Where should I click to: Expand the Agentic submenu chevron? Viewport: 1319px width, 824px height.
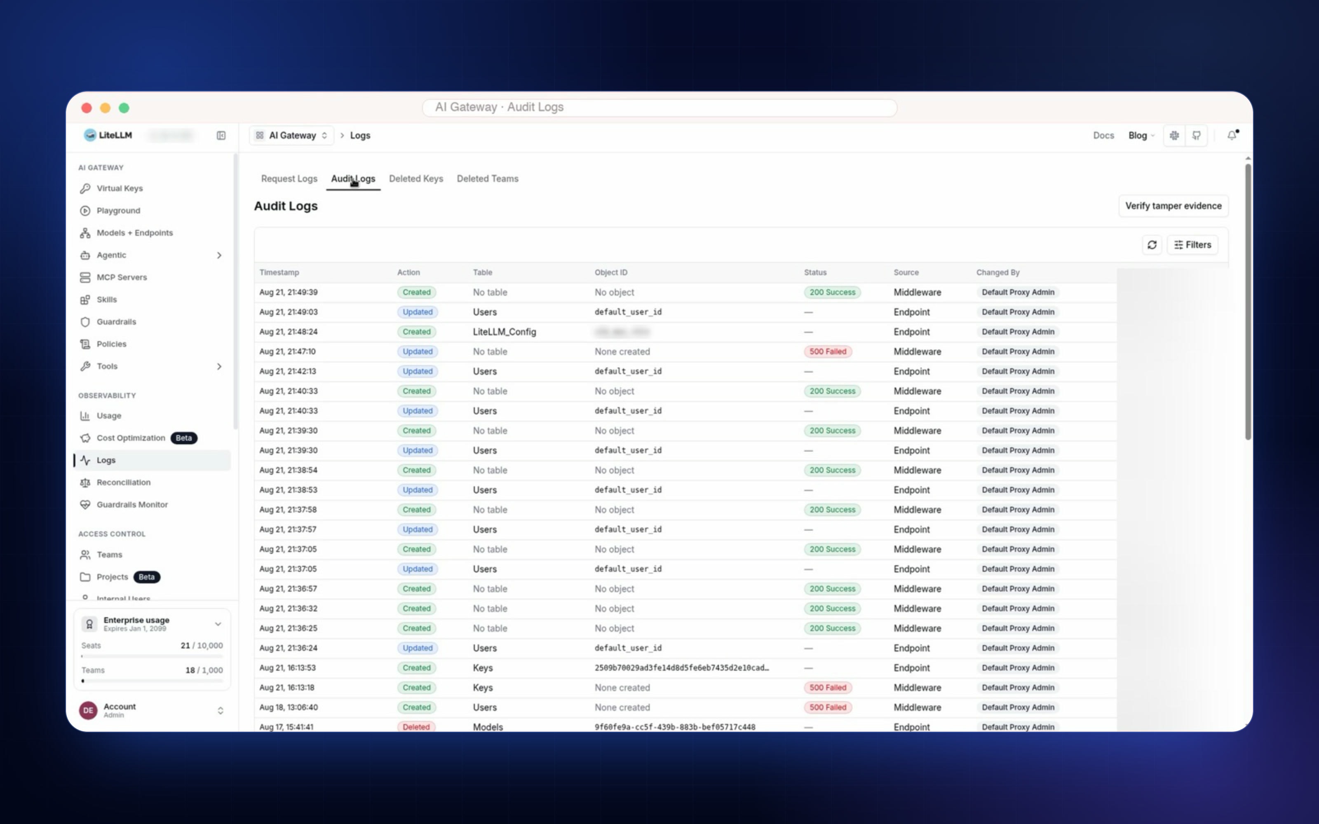[219, 255]
